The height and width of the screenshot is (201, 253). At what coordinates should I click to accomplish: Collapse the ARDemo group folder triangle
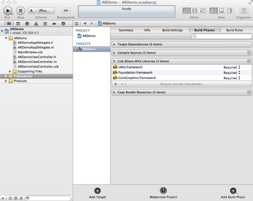coord(6,38)
